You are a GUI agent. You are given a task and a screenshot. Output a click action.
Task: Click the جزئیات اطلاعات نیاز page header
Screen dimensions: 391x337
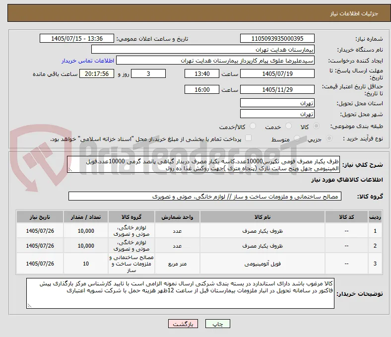pyautogui.click(x=354, y=13)
